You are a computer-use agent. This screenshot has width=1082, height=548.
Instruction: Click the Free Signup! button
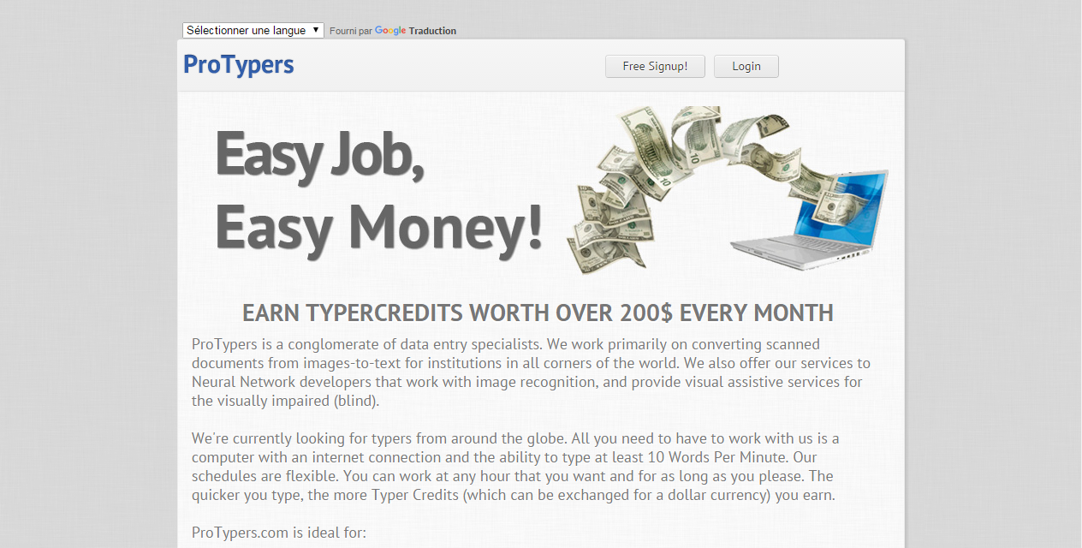click(x=655, y=66)
